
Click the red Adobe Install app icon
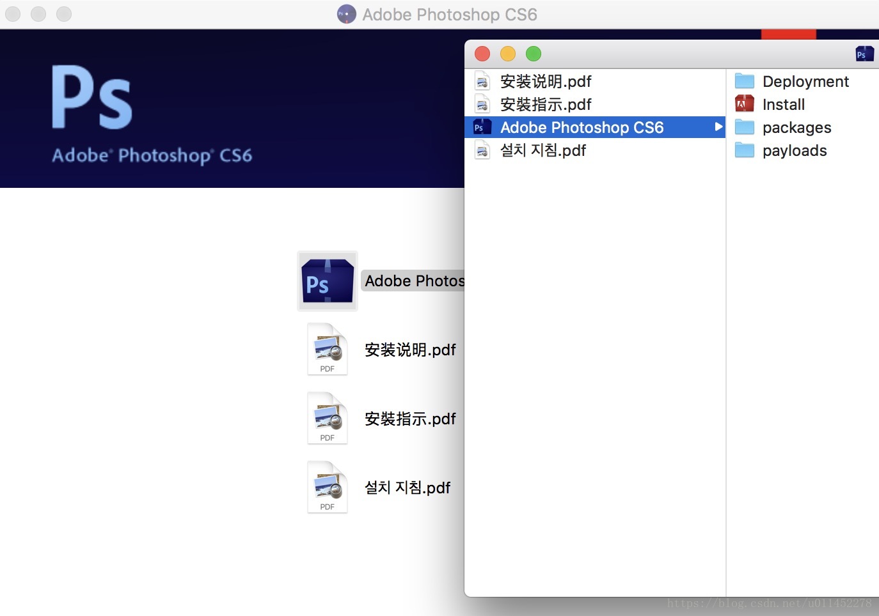click(x=745, y=104)
